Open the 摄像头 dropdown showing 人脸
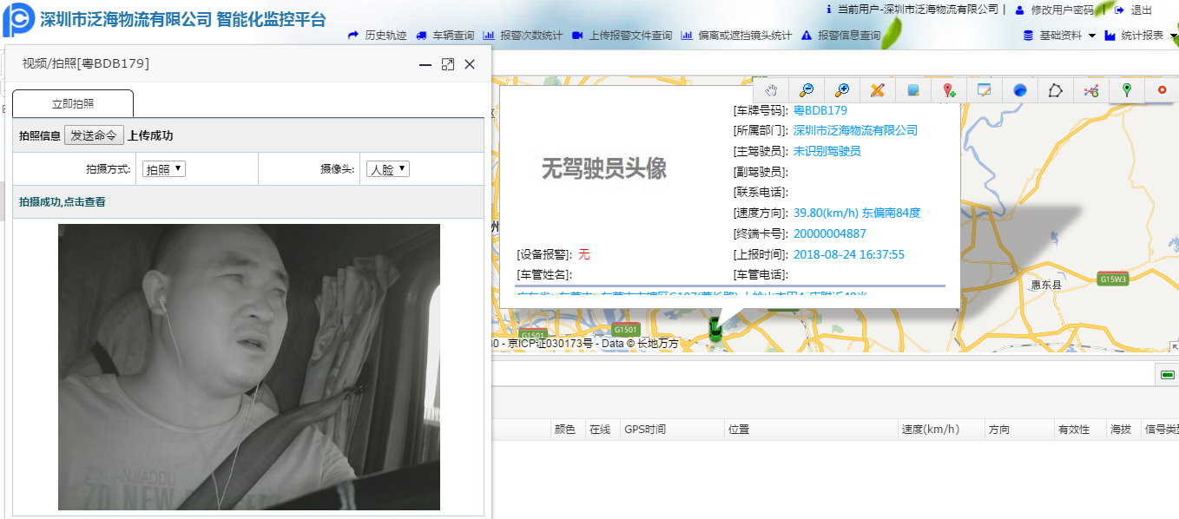Image resolution: width=1179 pixels, height=519 pixels. click(x=388, y=169)
